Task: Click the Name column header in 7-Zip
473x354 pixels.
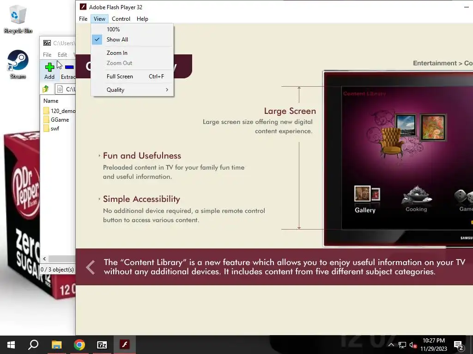Action: [x=51, y=101]
